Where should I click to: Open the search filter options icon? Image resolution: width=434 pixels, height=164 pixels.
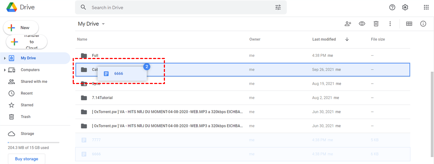(x=278, y=7)
